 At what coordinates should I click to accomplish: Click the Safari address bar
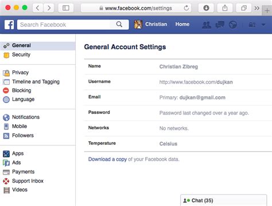pos(136,8)
